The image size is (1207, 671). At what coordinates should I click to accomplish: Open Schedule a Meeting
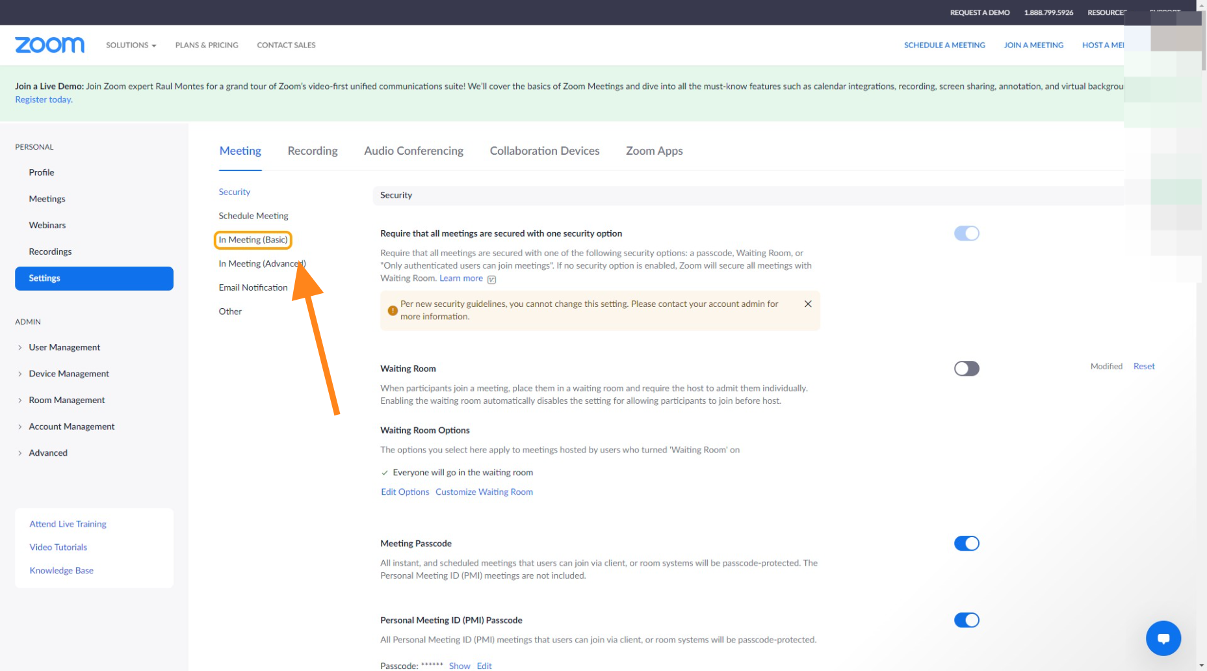coord(944,45)
